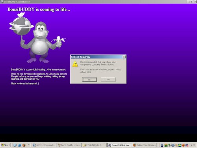The width and height of the screenshot is (197, 148).
Task: Click the red circular system tray icon
Action: (183, 145)
